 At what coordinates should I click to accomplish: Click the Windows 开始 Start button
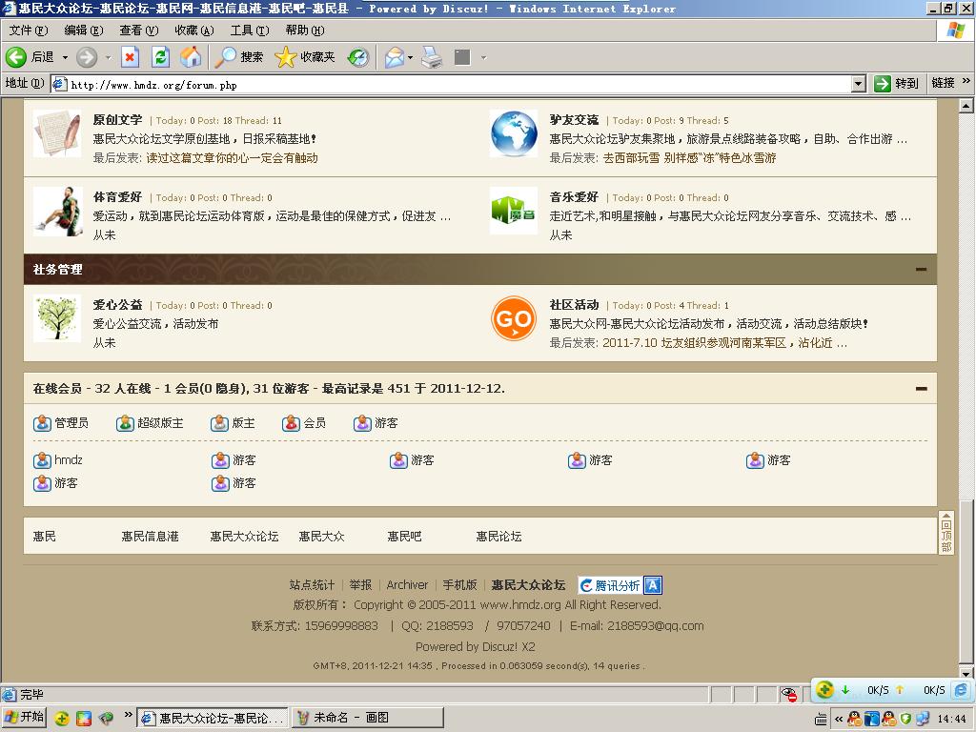(25, 718)
